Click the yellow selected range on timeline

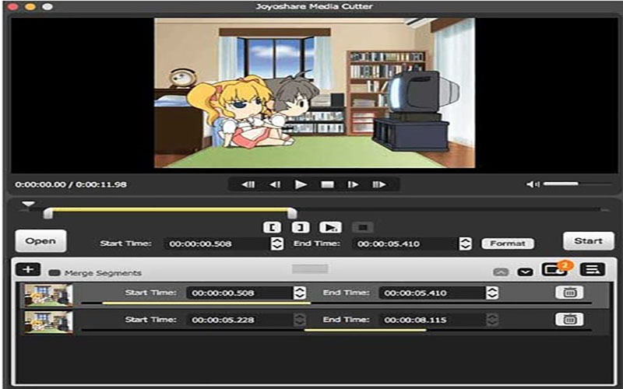pyautogui.click(x=170, y=209)
